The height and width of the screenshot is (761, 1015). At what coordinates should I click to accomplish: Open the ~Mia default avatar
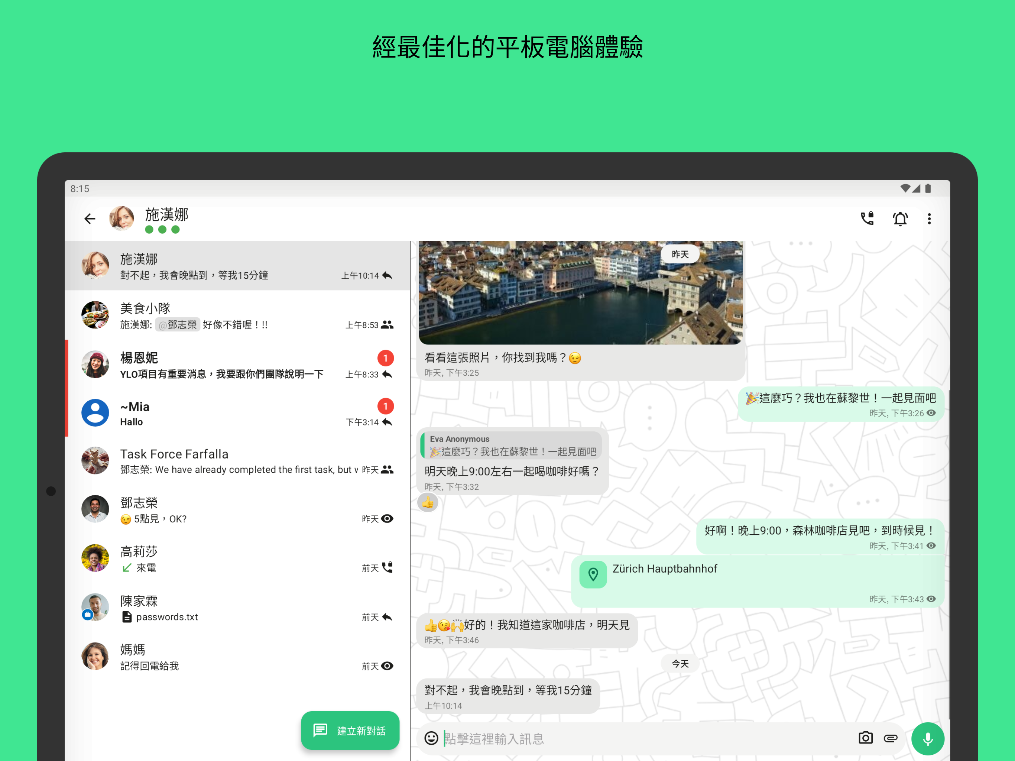[x=95, y=412]
